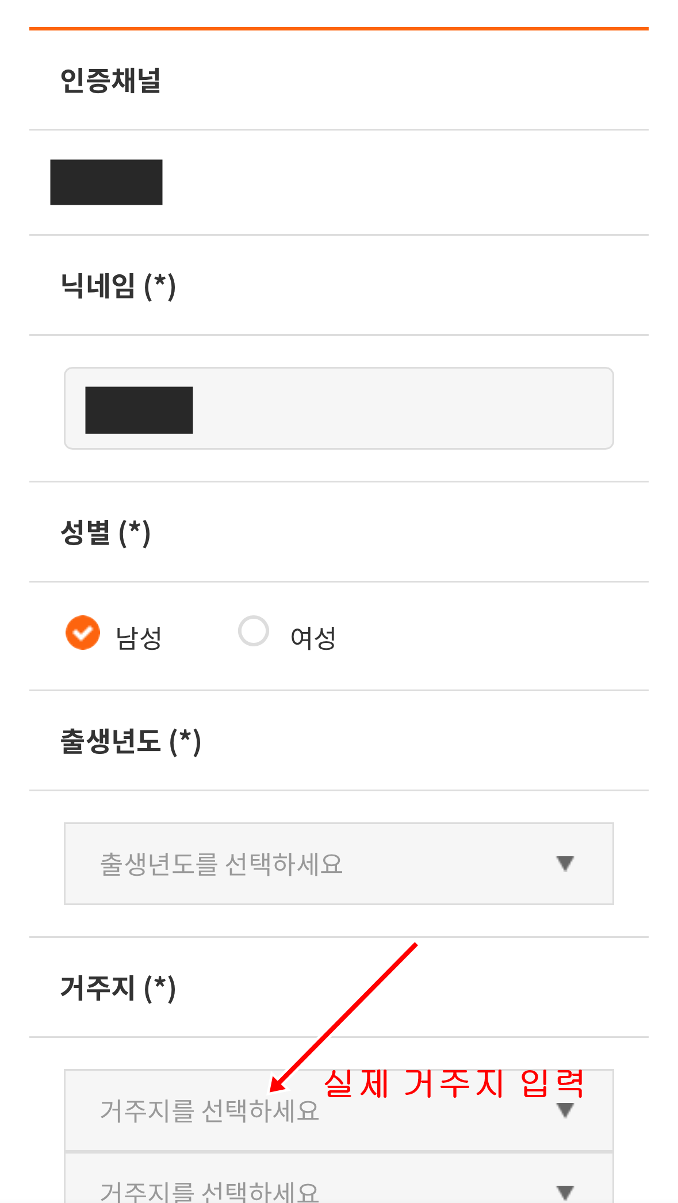Screen dimensions: 678x1203
Task: Click the redacted authentication channel box
Action: pyautogui.click(x=107, y=182)
